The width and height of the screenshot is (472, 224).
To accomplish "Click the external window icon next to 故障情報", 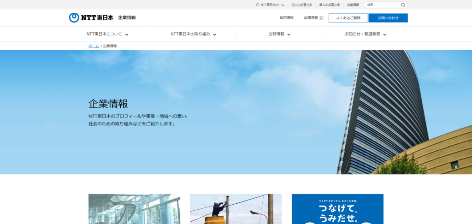I will (x=321, y=18).
